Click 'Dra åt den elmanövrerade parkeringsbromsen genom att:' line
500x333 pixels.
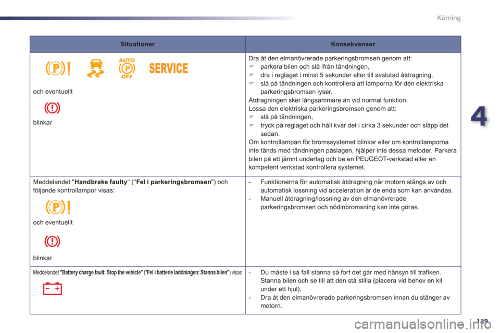coord(330,58)
